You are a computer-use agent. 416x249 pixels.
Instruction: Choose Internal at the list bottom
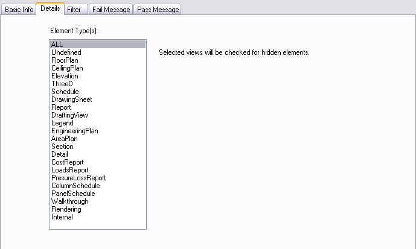98,217
